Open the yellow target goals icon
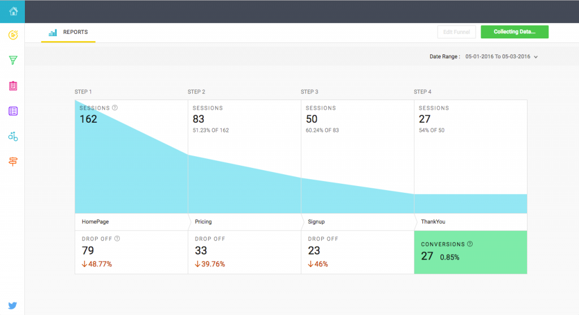This screenshot has height=315, width=579. (x=12, y=35)
